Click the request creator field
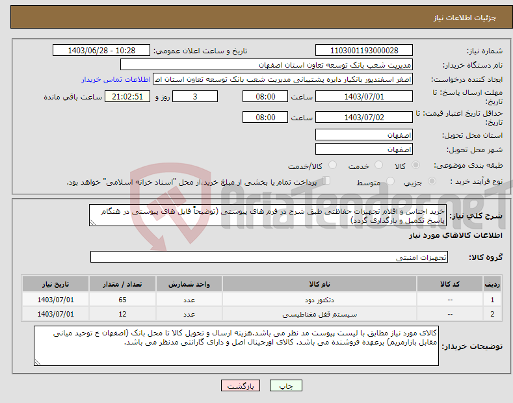Image resolution: width=513 pixels, height=403 pixels. coord(283,79)
